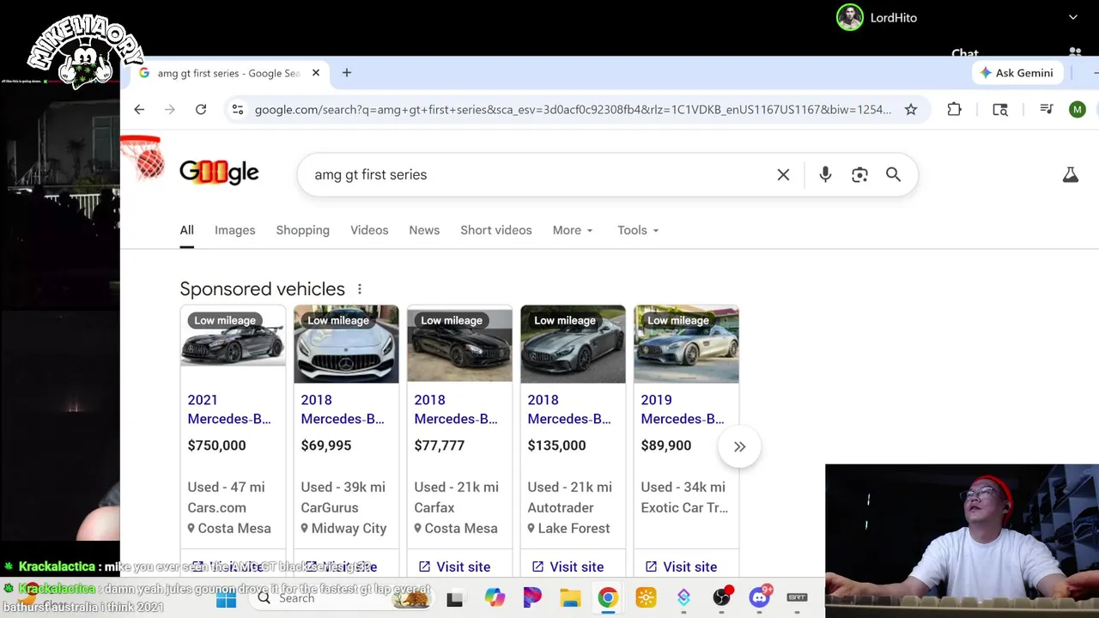Open the Chrome profile M avatar

(1078, 109)
